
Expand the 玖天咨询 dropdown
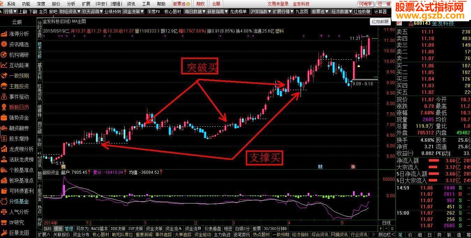coord(92,12)
